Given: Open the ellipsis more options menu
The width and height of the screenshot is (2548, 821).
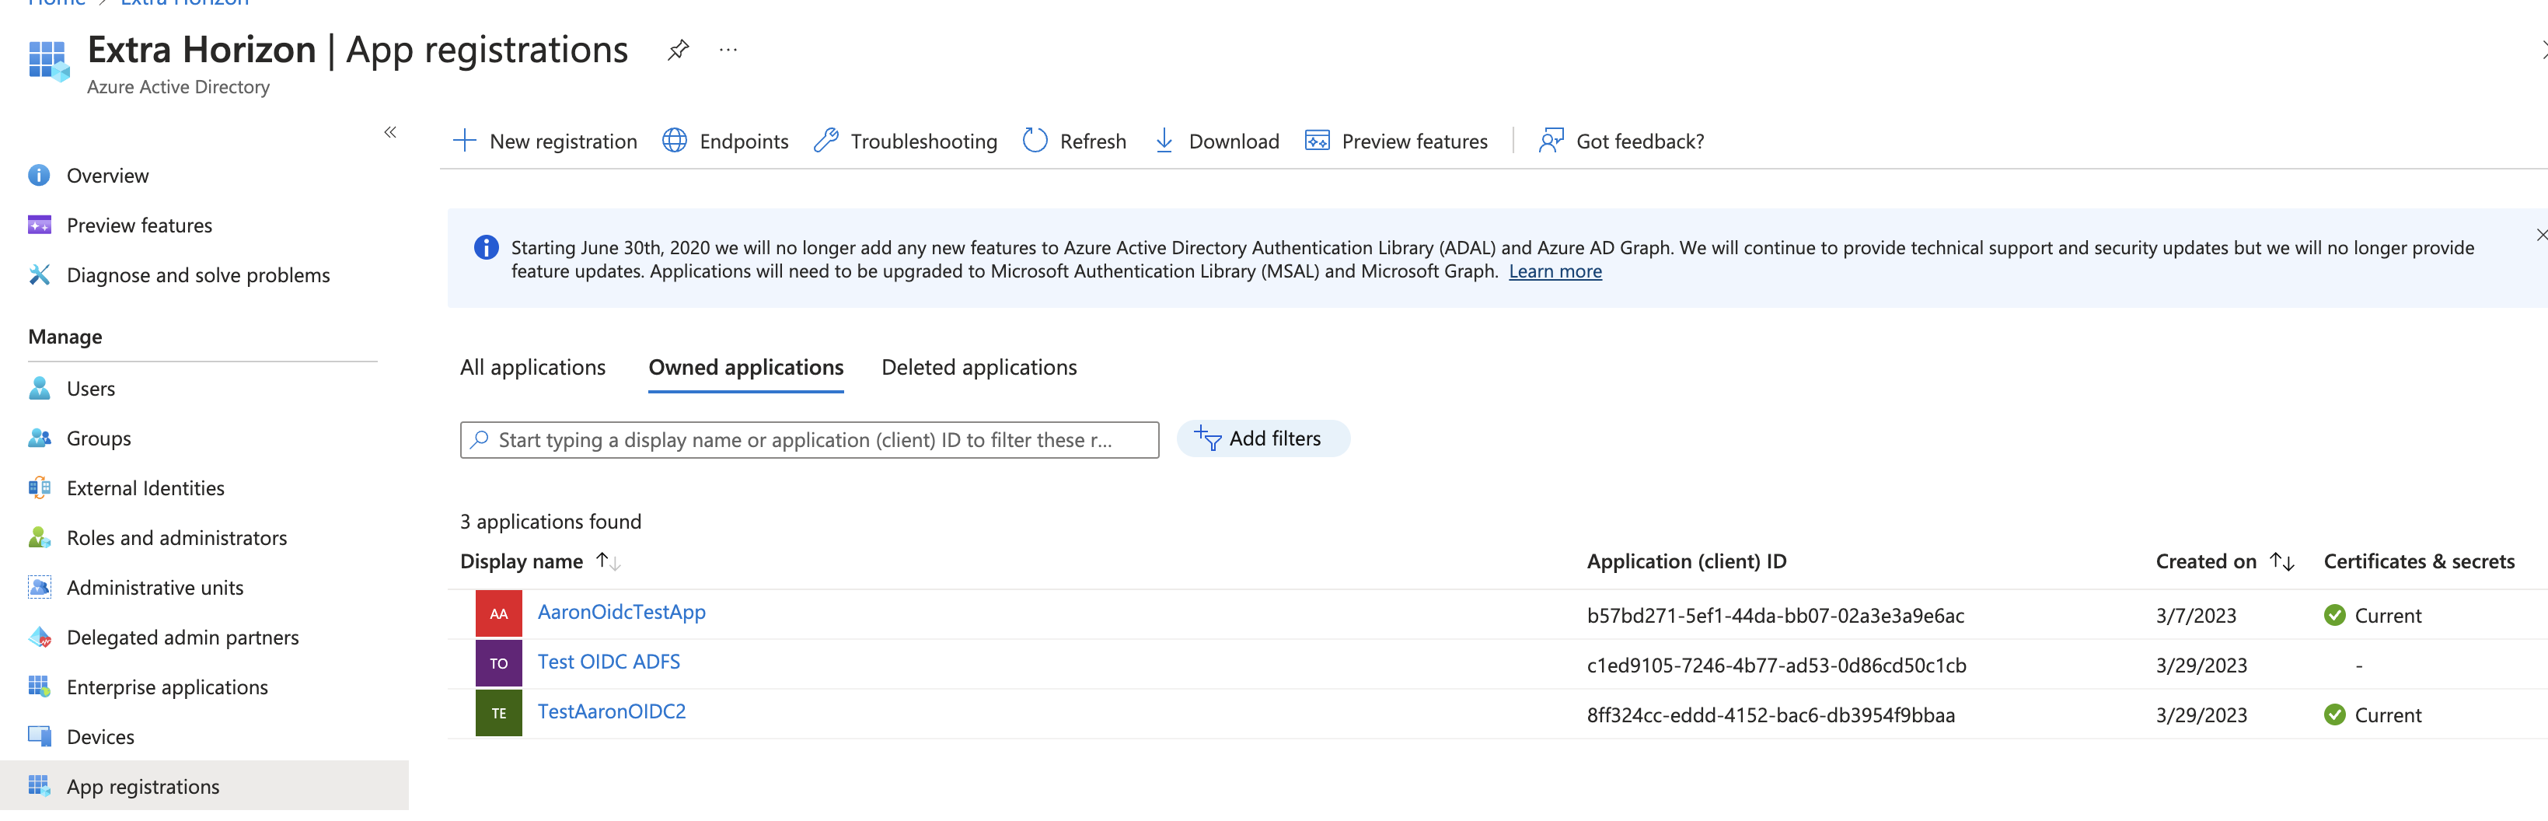Looking at the screenshot, I should point(728,50).
